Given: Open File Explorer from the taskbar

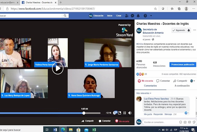Looking at the screenshot, I should [71, 130].
